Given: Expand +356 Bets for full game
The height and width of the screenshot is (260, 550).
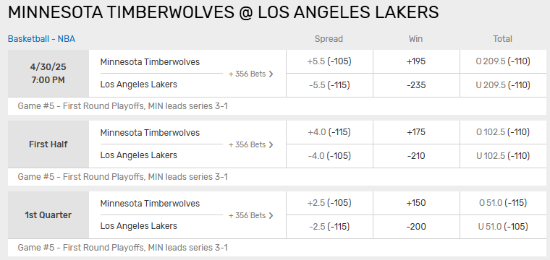Looking at the screenshot, I should pyautogui.click(x=250, y=74).
